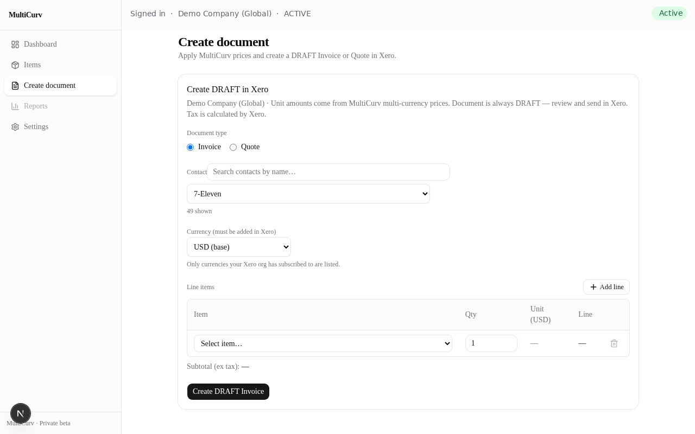
Task: Open the Select item… dropdown
Action: click(323, 343)
